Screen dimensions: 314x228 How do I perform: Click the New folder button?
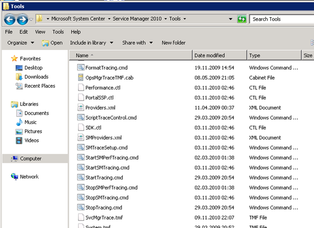pyautogui.click(x=174, y=43)
